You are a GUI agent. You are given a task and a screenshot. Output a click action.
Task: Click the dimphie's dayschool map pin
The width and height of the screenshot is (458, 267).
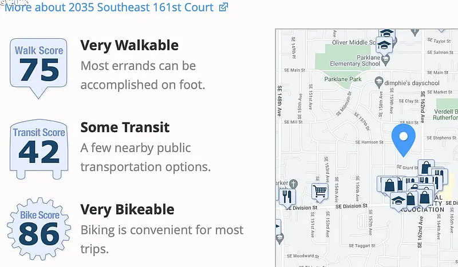coord(378,83)
